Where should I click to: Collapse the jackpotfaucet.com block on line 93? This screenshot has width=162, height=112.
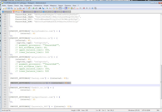(9, 97)
